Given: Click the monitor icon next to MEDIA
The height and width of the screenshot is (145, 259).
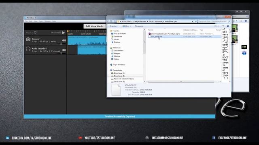Looking at the screenshot, I should tap(35, 33).
